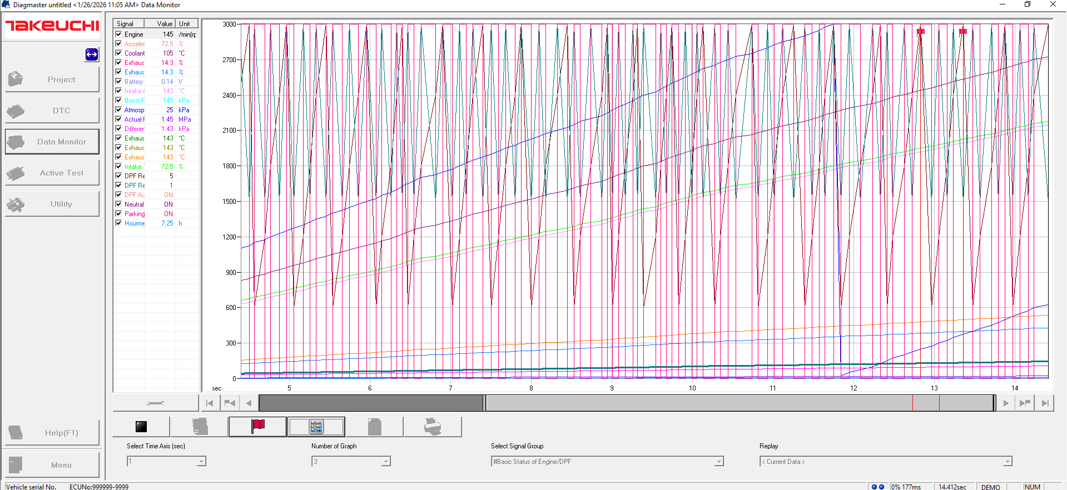Open the Select Signal Group dropdown
This screenshot has width=1067, height=490.
point(718,462)
